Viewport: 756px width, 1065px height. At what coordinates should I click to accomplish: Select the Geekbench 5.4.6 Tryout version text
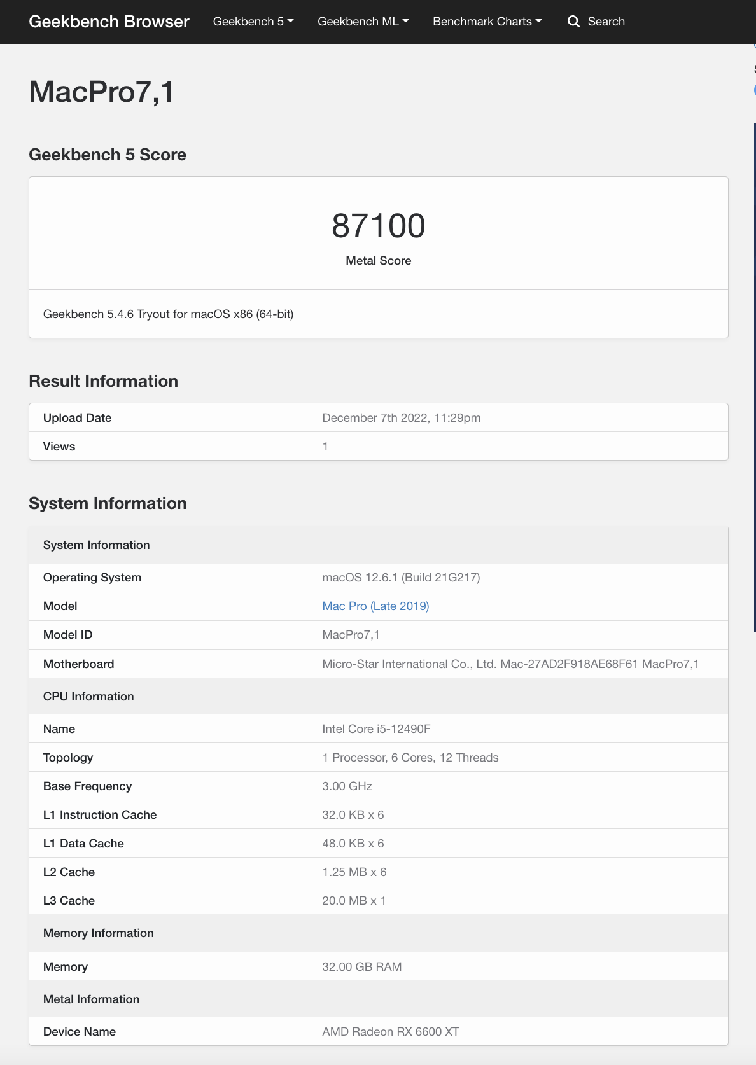pos(168,314)
